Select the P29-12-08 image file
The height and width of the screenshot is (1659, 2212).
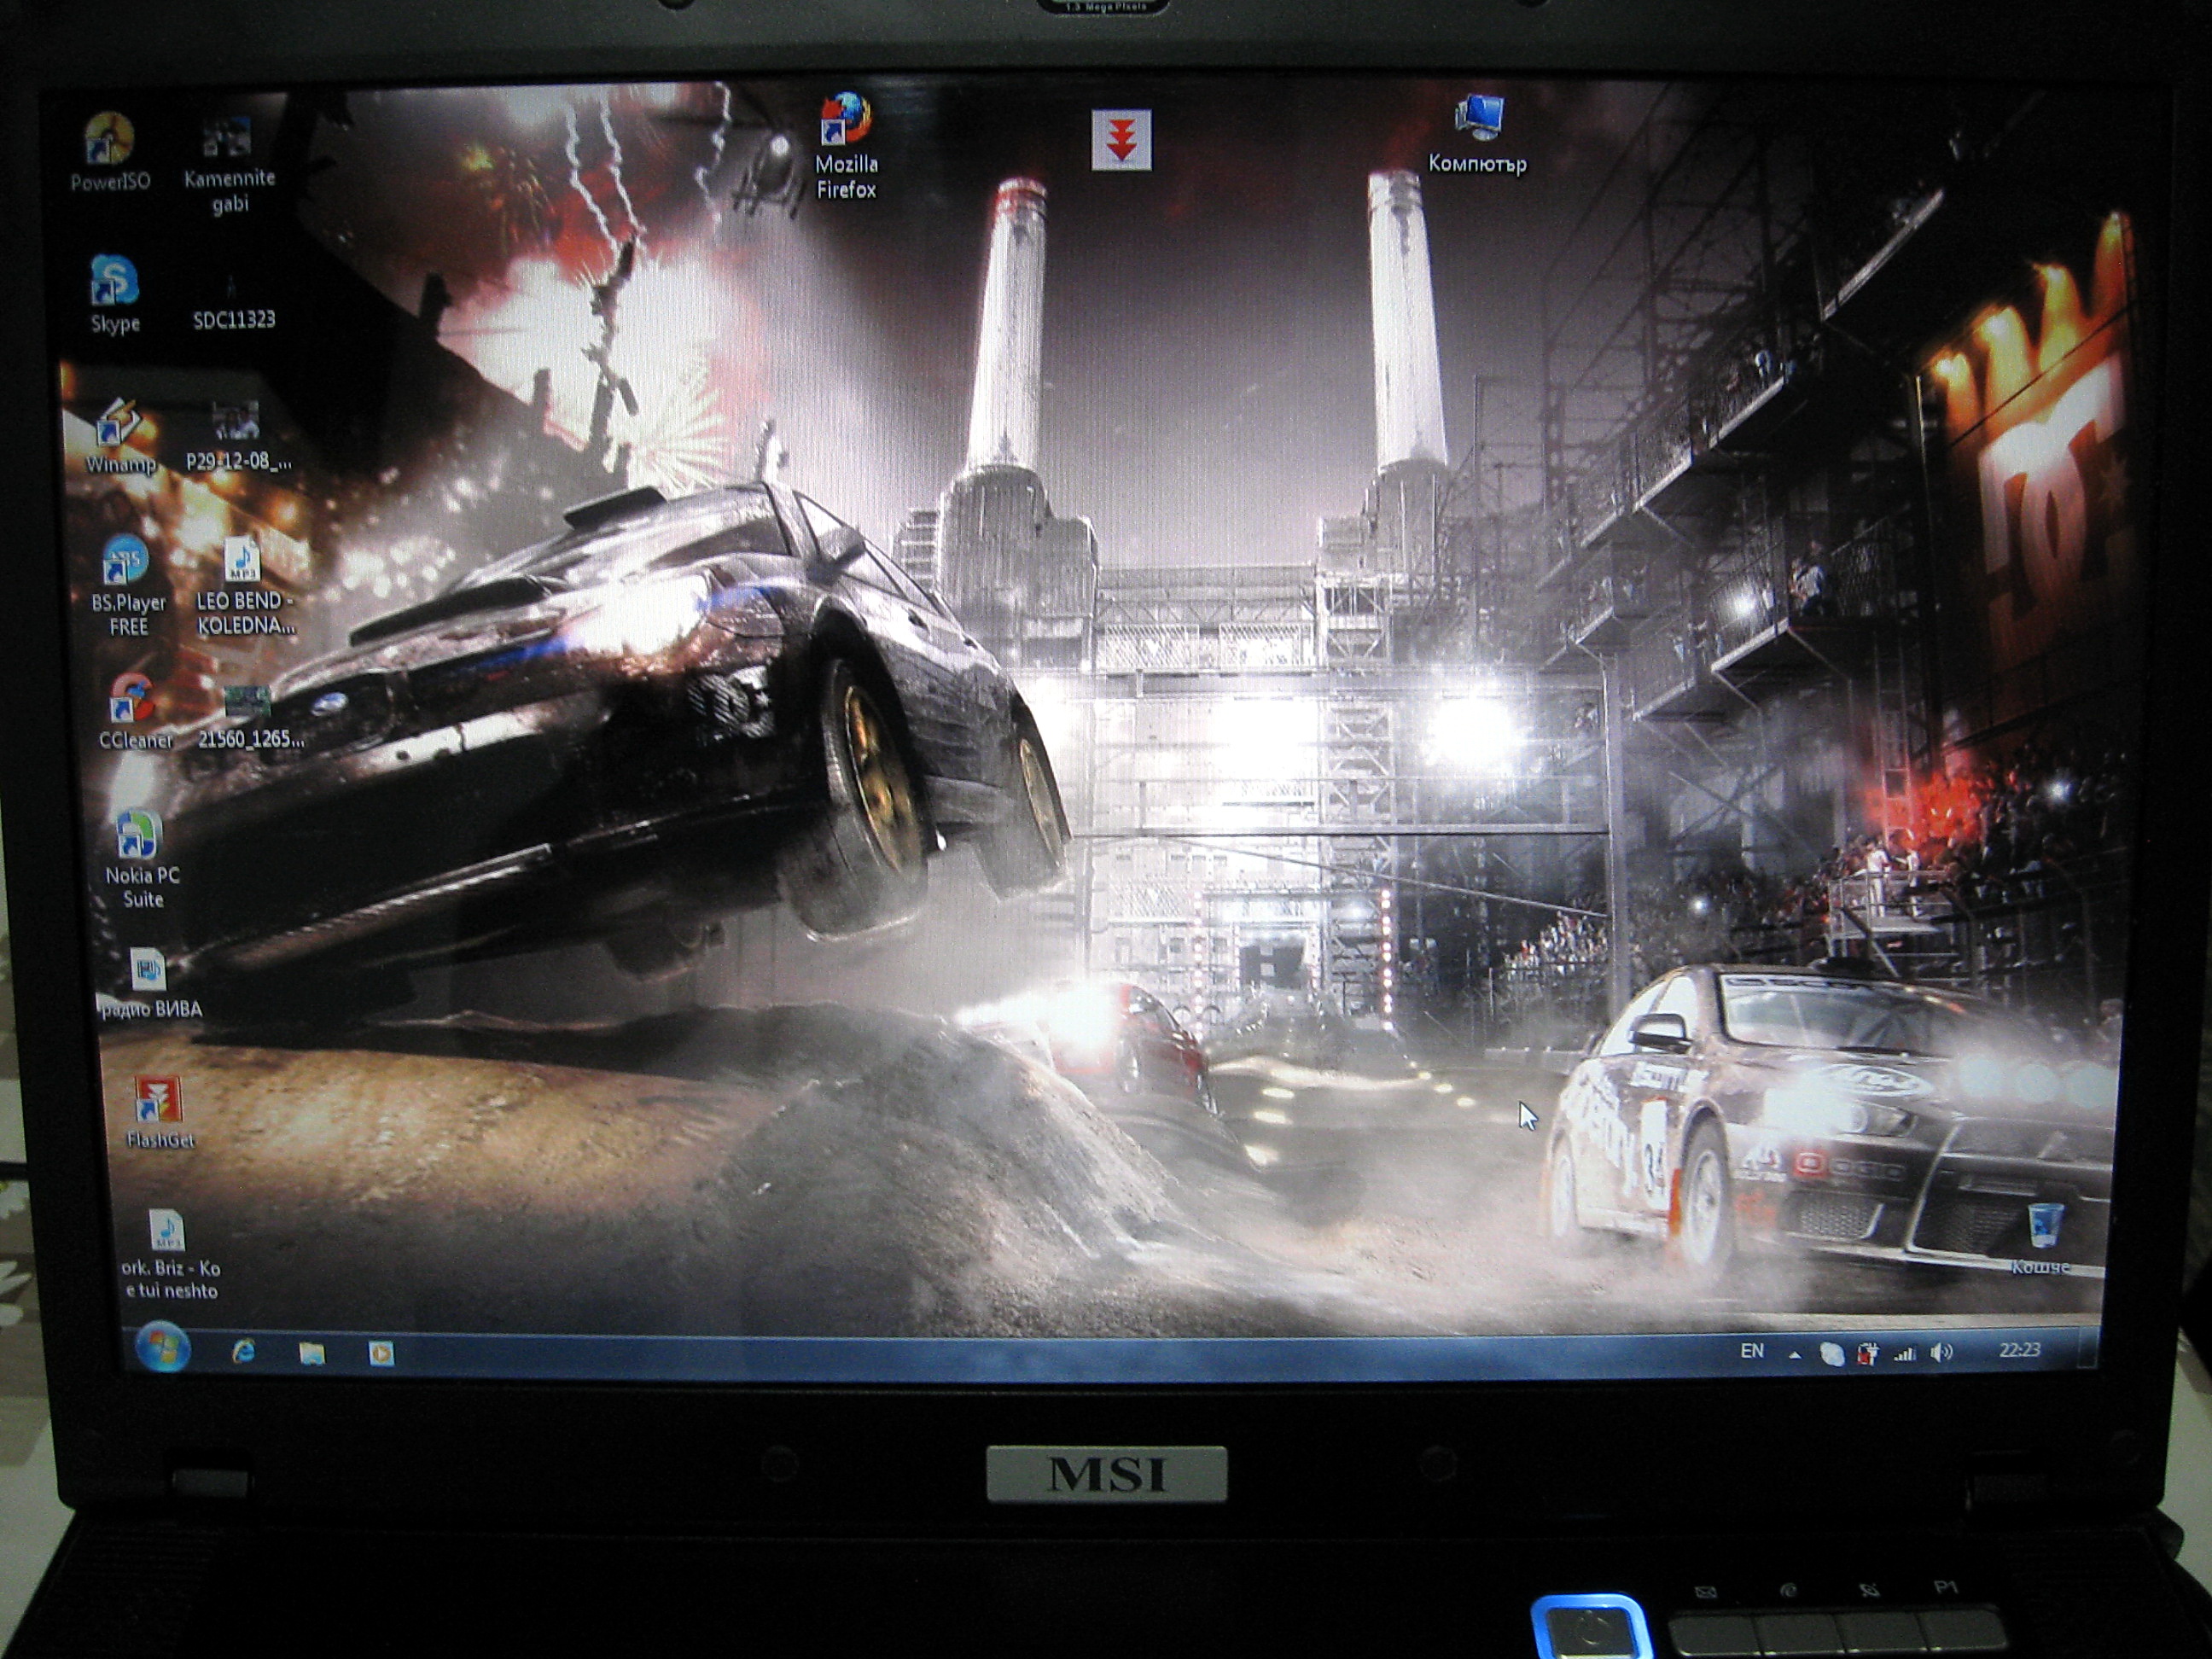pyautogui.click(x=239, y=436)
